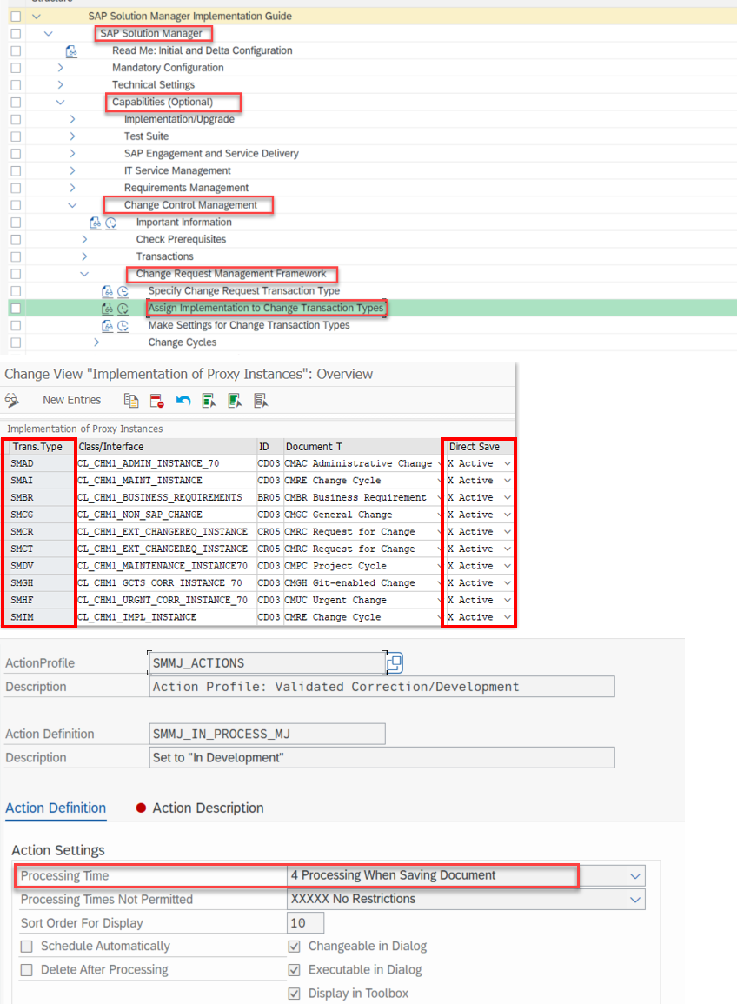Click the activity clock icon beside Important Information
The width and height of the screenshot is (737, 1004).
110,223
